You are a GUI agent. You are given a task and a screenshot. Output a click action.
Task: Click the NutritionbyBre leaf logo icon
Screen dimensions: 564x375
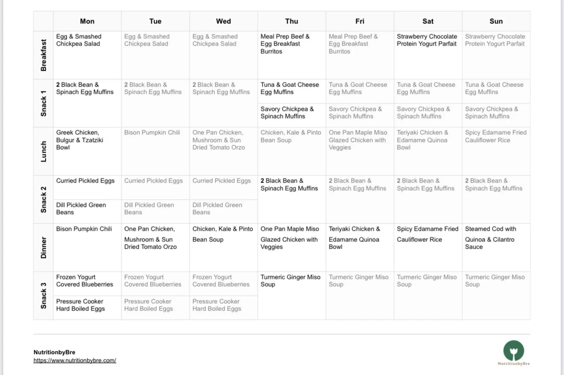pyautogui.click(x=514, y=350)
